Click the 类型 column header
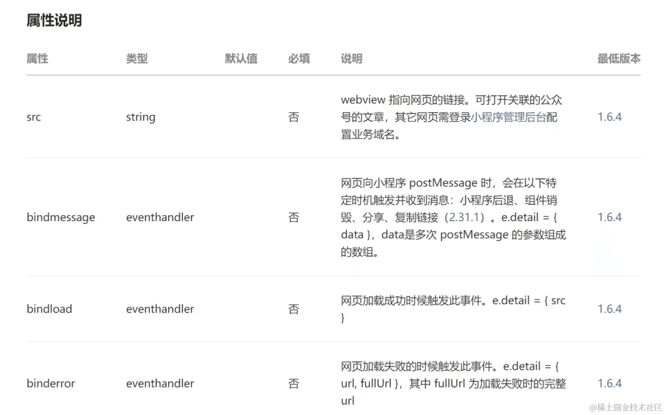665x415 pixels. pyautogui.click(x=137, y=58)
